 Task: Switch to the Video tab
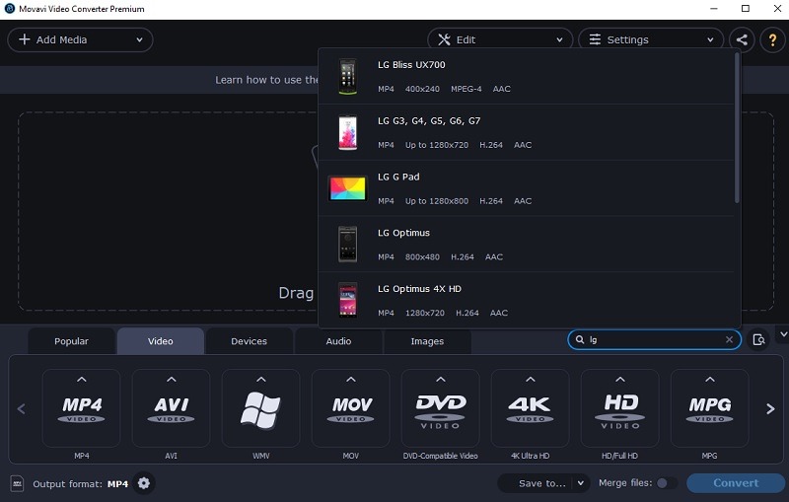(161, 341)
